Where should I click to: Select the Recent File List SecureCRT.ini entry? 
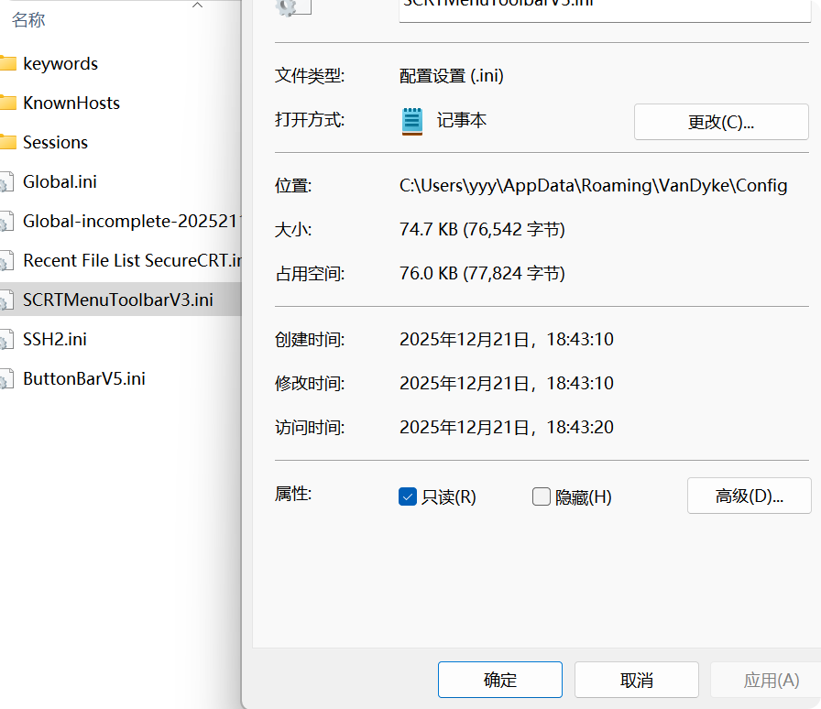coord(131,261)
